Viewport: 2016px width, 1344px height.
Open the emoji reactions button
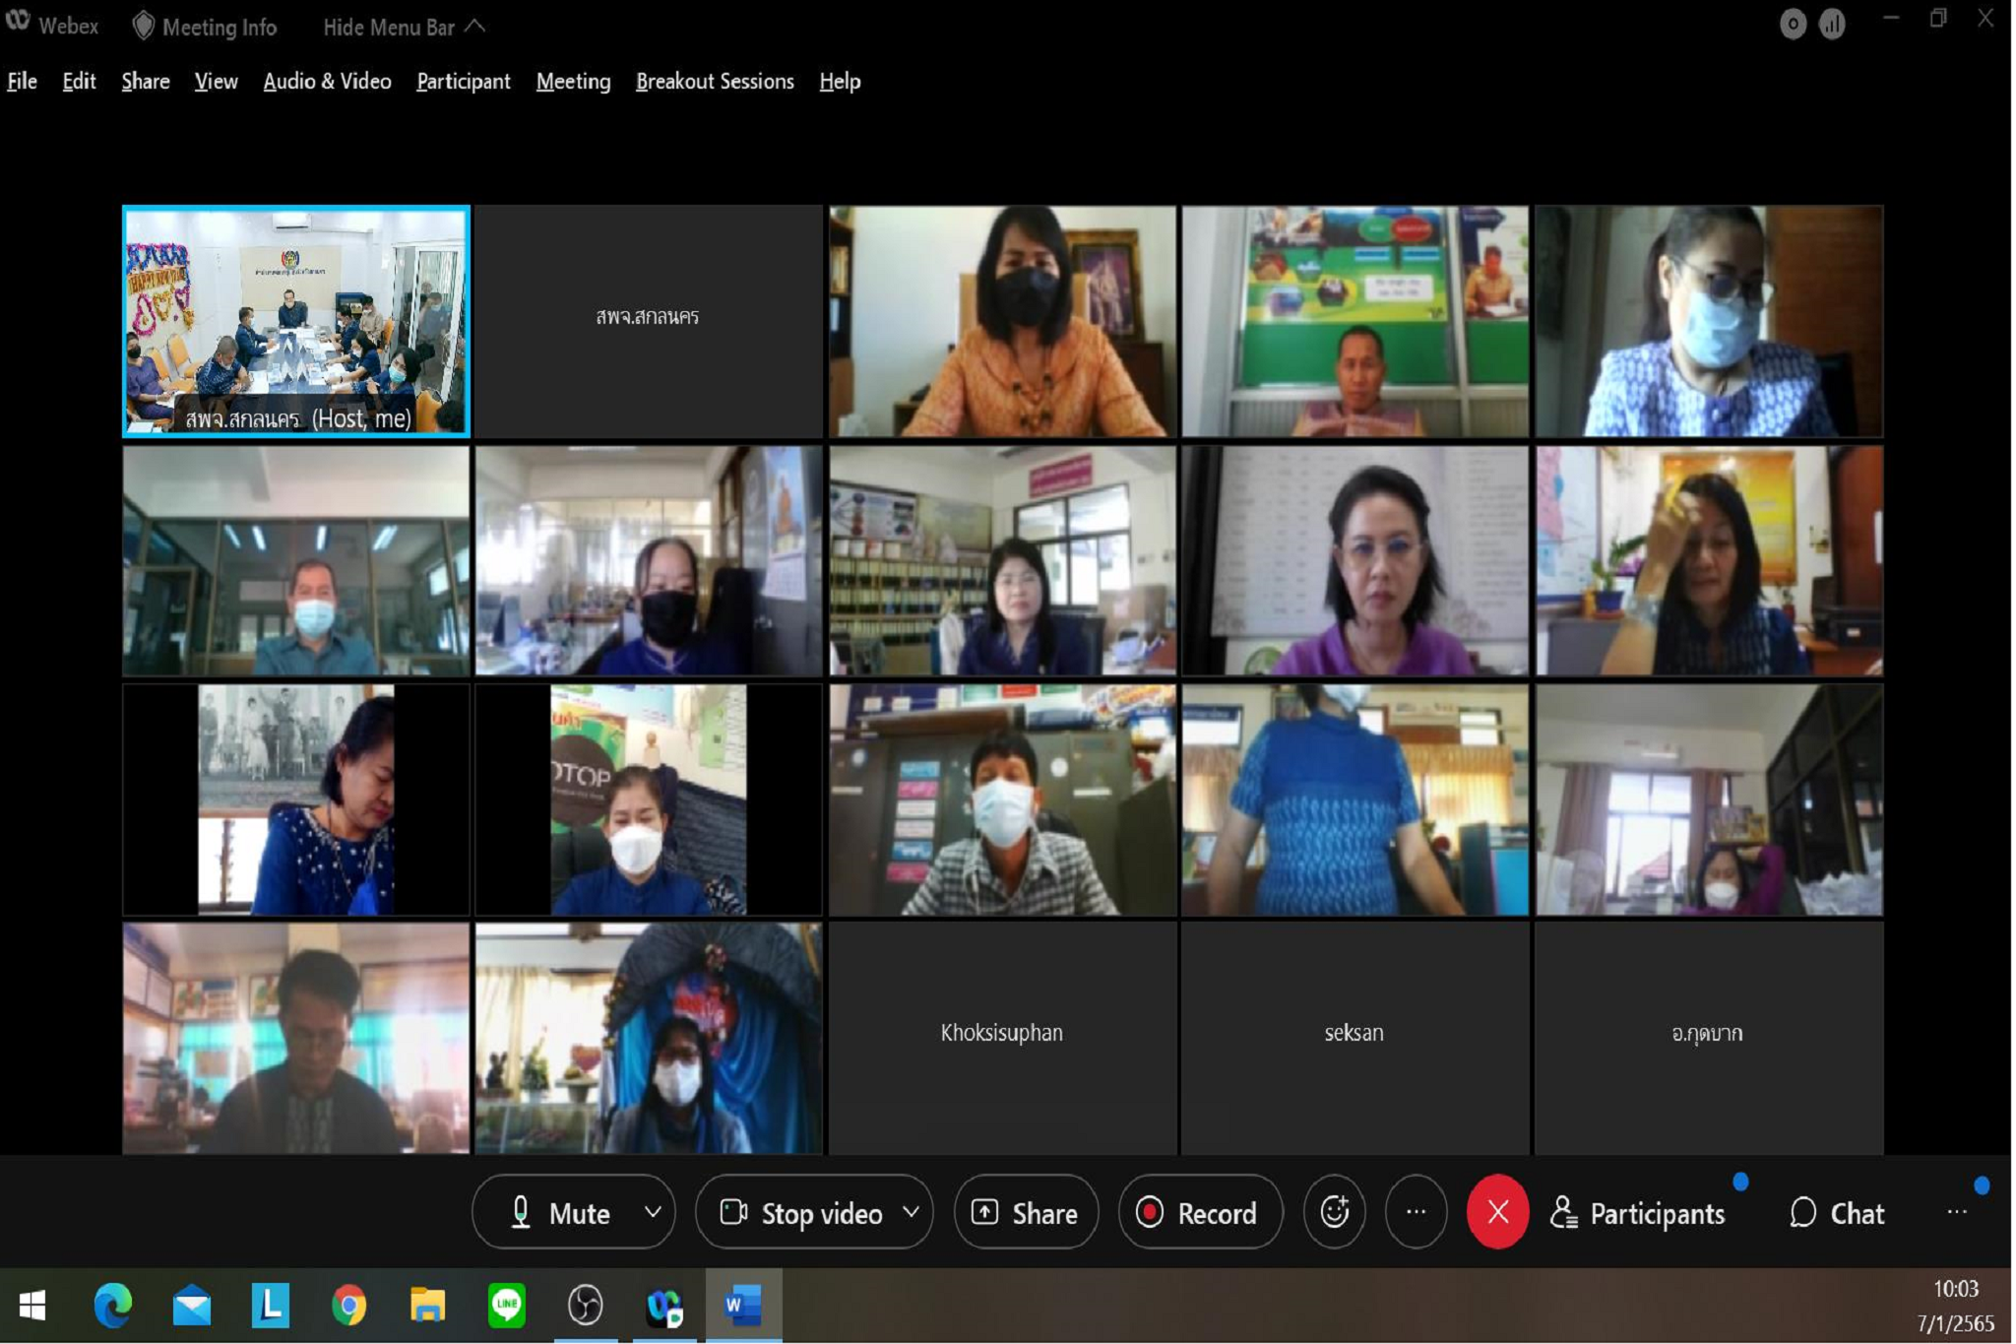(x=1334, y=1211)
